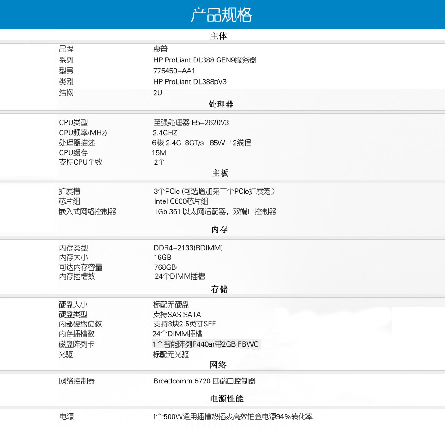This screenshot has width=445, height=428.
Task: Click the 存储 section heading
Action: [x=219, y=289]
